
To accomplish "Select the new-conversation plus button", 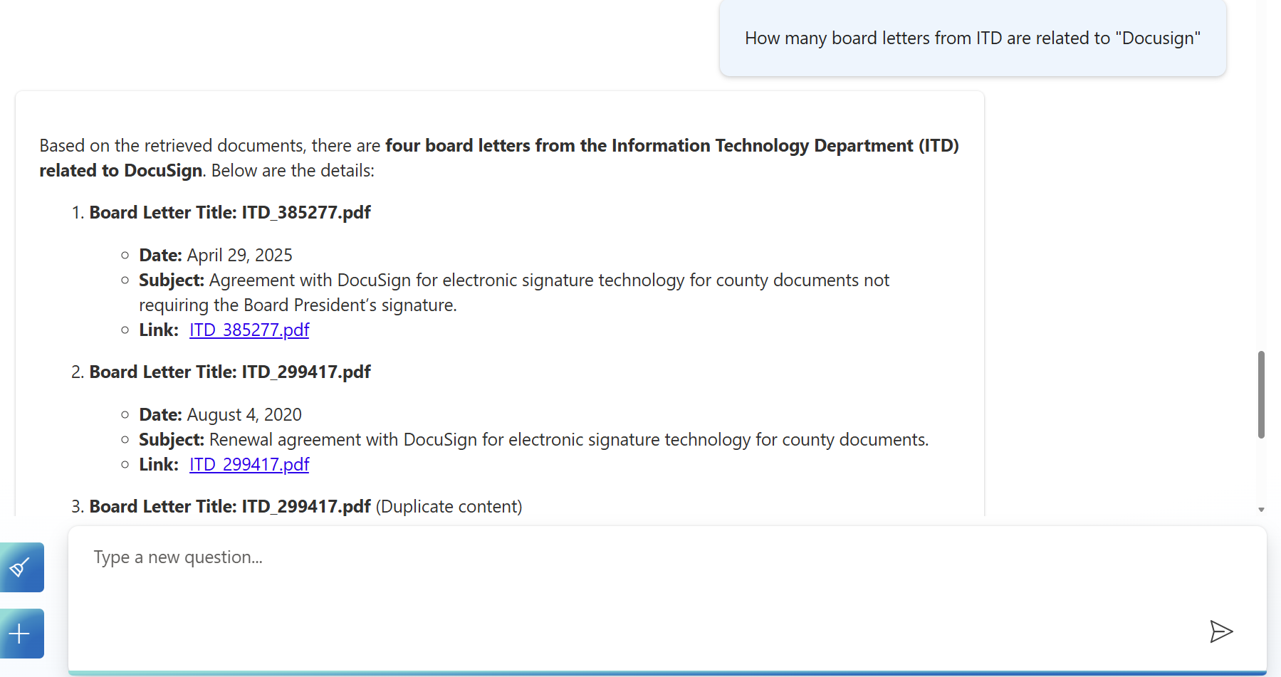I will click(x=20, y=633).
